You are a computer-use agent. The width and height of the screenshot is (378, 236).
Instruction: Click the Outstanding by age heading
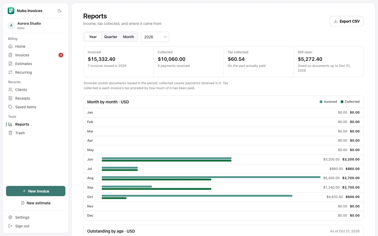coord(111,231)
